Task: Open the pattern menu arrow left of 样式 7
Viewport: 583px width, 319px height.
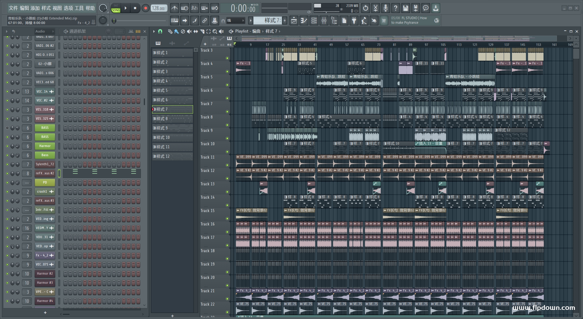Action: click(251, 21)
